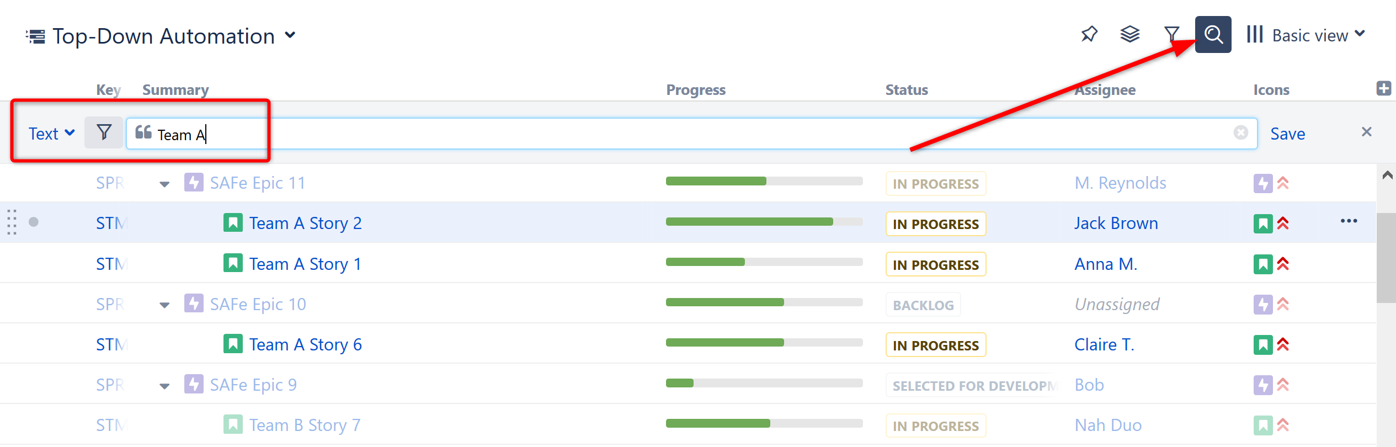Click the IN PROGRESS status of Team A Story 1
This screenshot has width=1396, height=447.
pyautogui.click(x=936, y=265)
